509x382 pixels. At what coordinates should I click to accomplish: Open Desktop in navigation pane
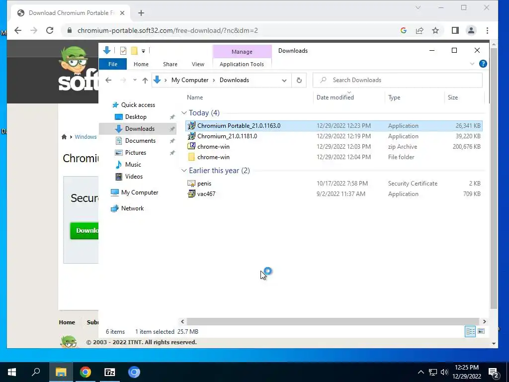click(136, 117)
